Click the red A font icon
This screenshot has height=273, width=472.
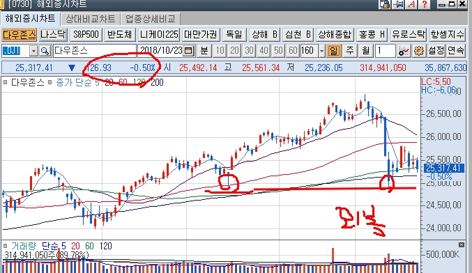point(411,4)
